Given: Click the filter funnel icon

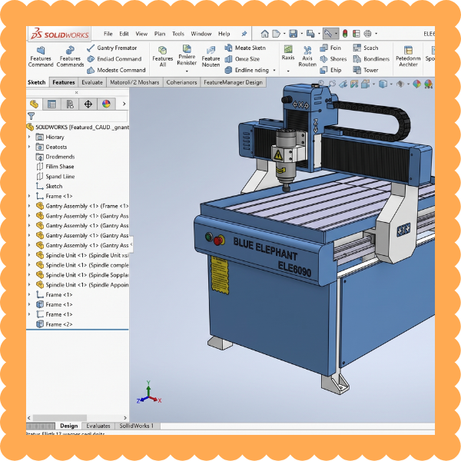Looking at the screenshot, I should (x=32, y=116).
